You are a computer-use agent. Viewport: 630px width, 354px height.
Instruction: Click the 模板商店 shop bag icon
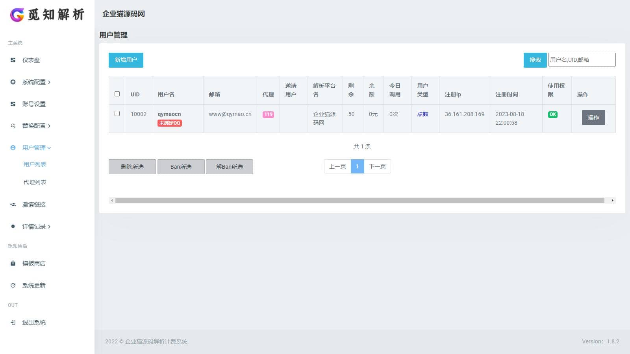[x=13, y=264]
